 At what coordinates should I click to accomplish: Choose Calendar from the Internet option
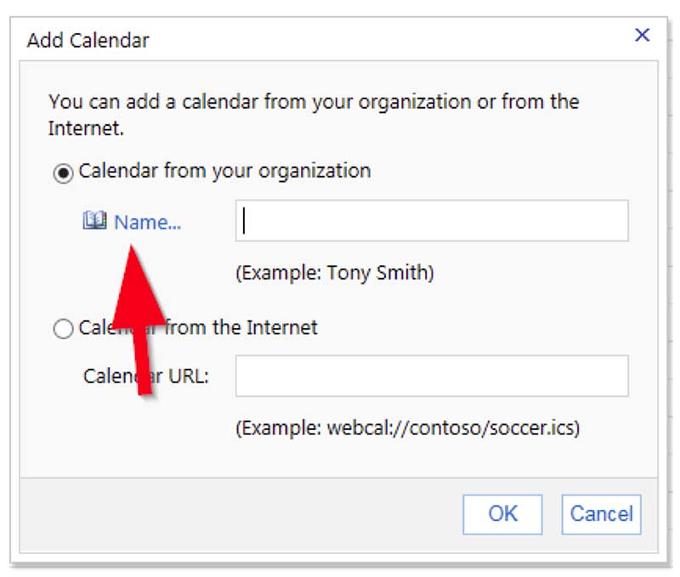[x=62, y=328]
